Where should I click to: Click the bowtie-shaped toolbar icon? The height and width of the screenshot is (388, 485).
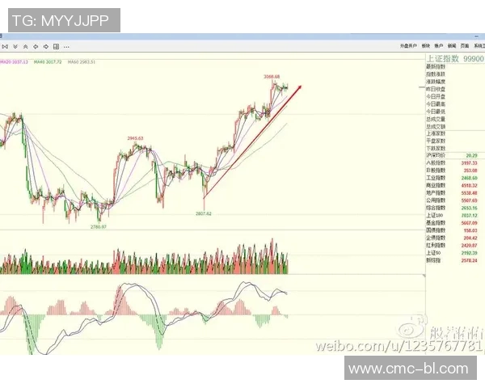5,46
